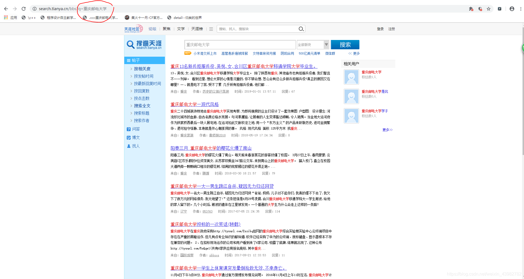Open hot topic 高管患肝癌被降薪

pos(235,53)
